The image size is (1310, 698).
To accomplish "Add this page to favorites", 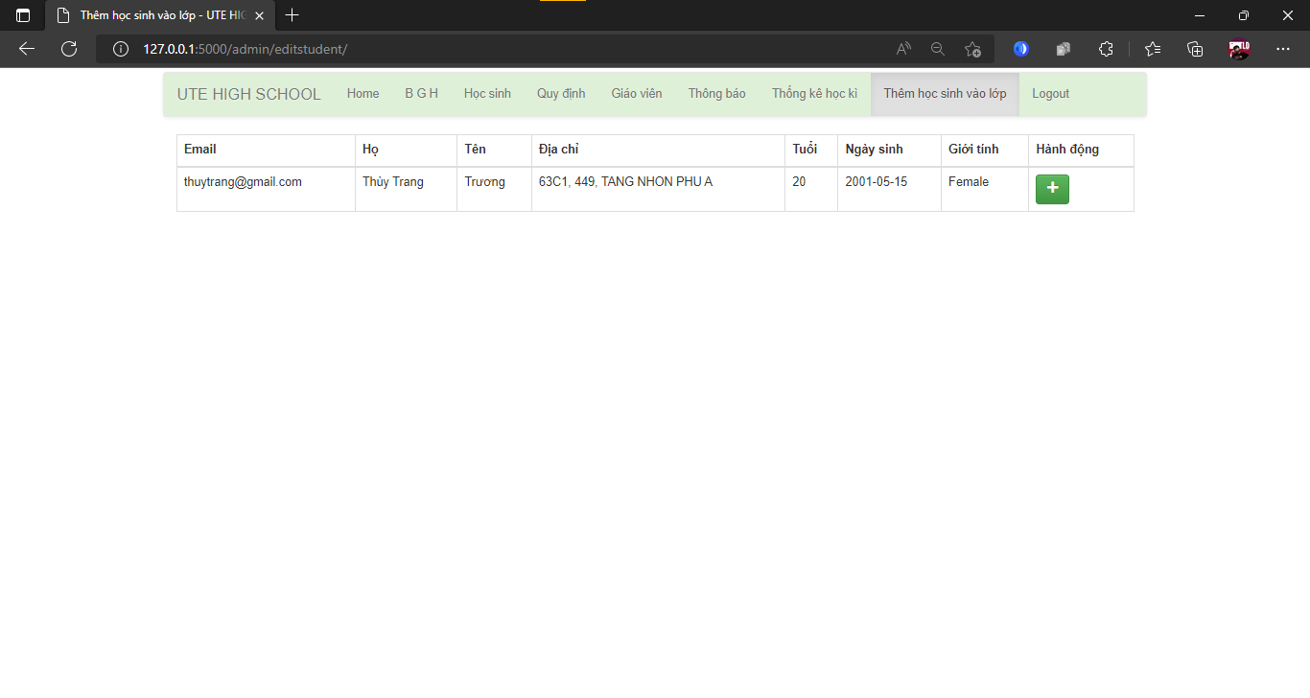I will click(x=972, y=49).
